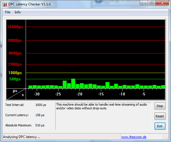171x142 pixels.
Task: Click the Stop button
Action: (160, 106)
